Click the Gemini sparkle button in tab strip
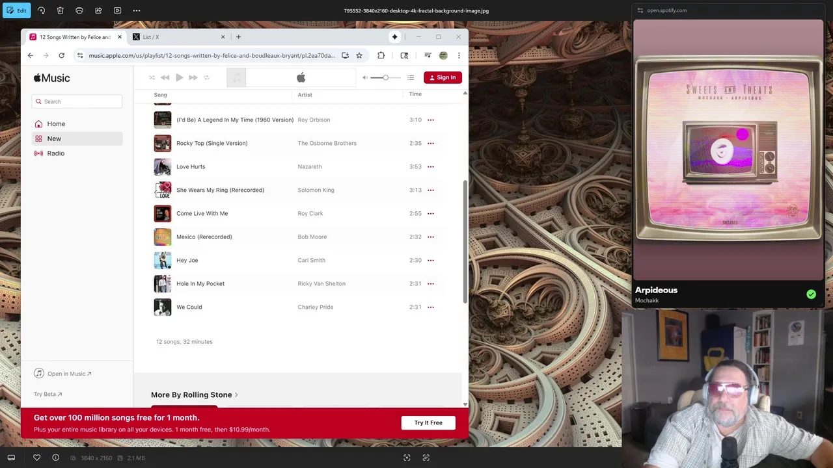 [394, 37]
